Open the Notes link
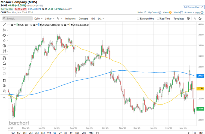The width and height of the screenshot is (205, 134). click(142, 12)
